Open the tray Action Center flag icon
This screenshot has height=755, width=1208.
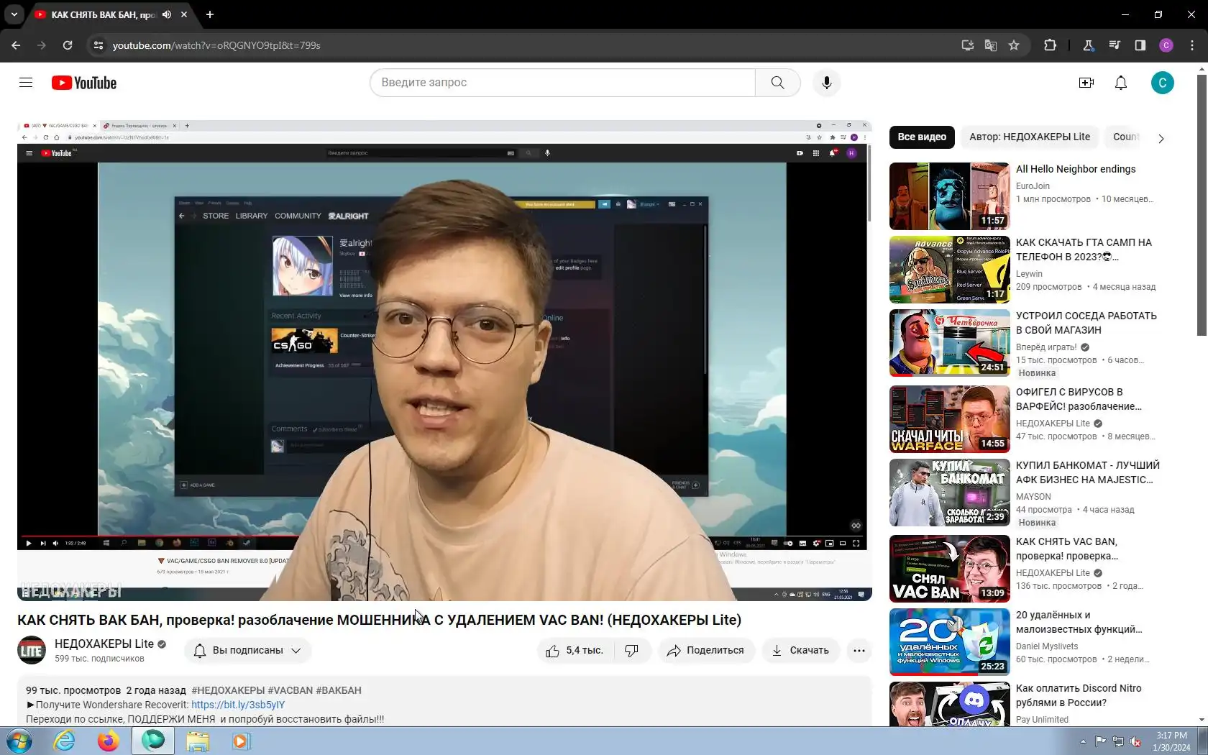click(x=1100, y=741)
